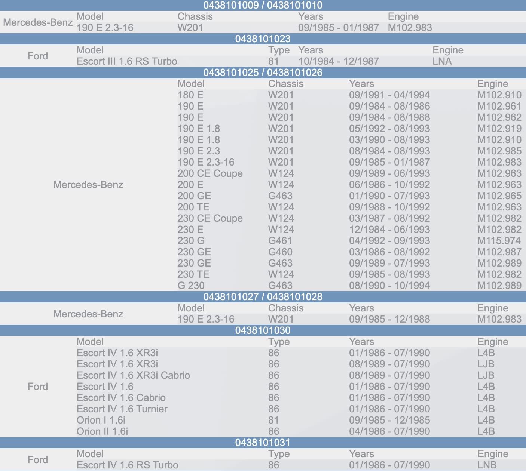
Task: Select the Orion II 1.6i model
Action: click(102, 431)
